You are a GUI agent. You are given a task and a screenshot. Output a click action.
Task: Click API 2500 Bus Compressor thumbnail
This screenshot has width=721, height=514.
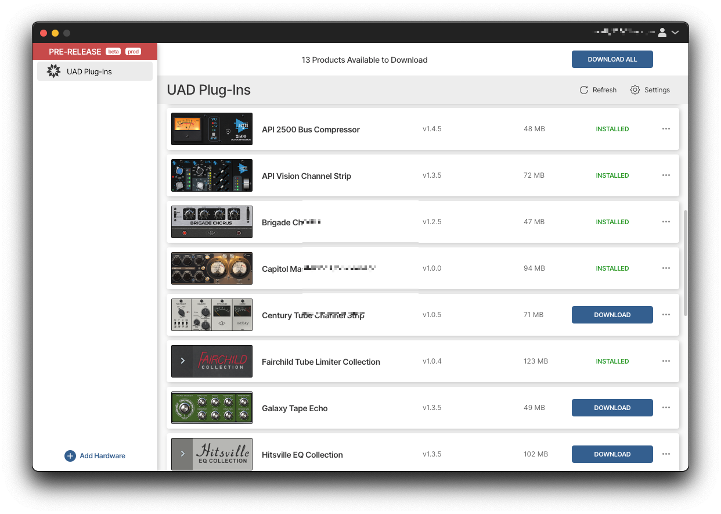(x=212, y=129)
